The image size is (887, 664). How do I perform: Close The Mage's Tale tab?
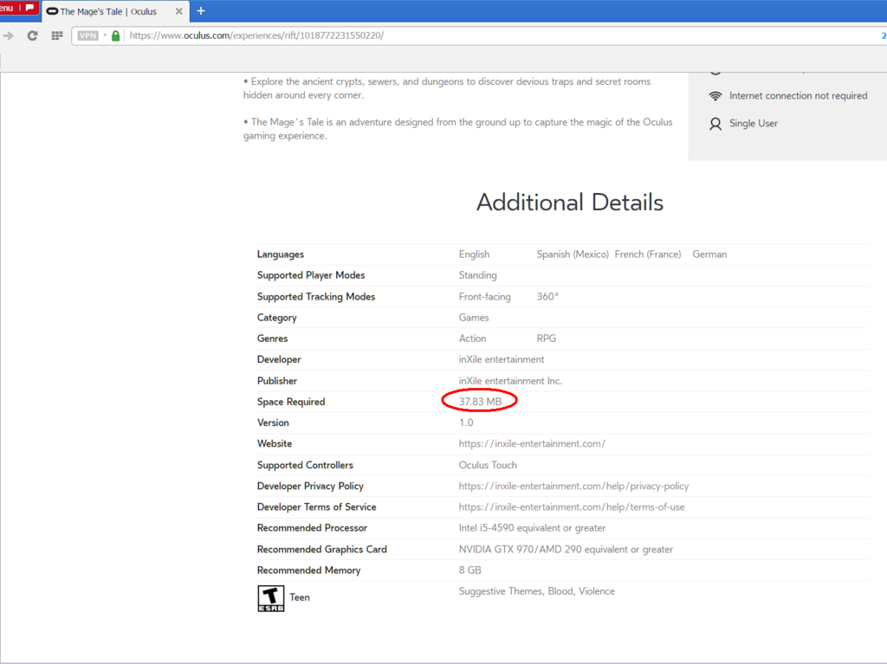click(x=178, y=11)
